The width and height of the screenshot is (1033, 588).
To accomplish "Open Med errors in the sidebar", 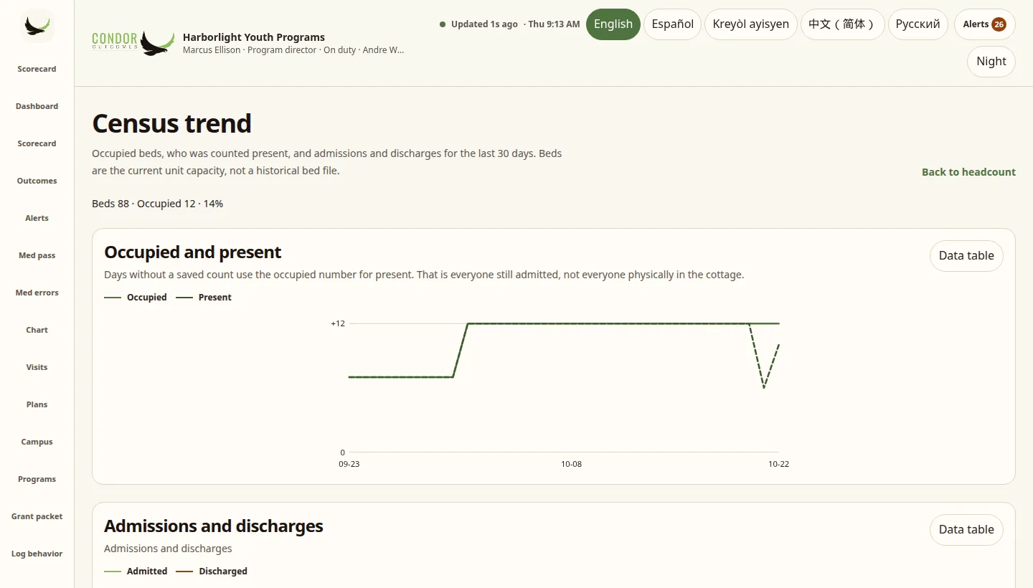I will (x=37, y=293).
